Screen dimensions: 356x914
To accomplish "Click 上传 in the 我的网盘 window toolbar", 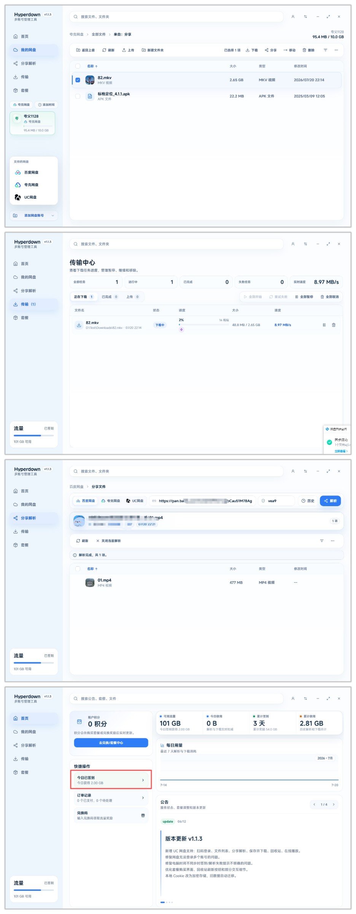I will [128, 50].
